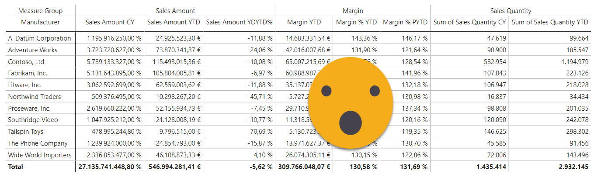Click the Sales Amount YOYTD% column header
The height and width of the screenshot is (180, 601).
point(239,22)
